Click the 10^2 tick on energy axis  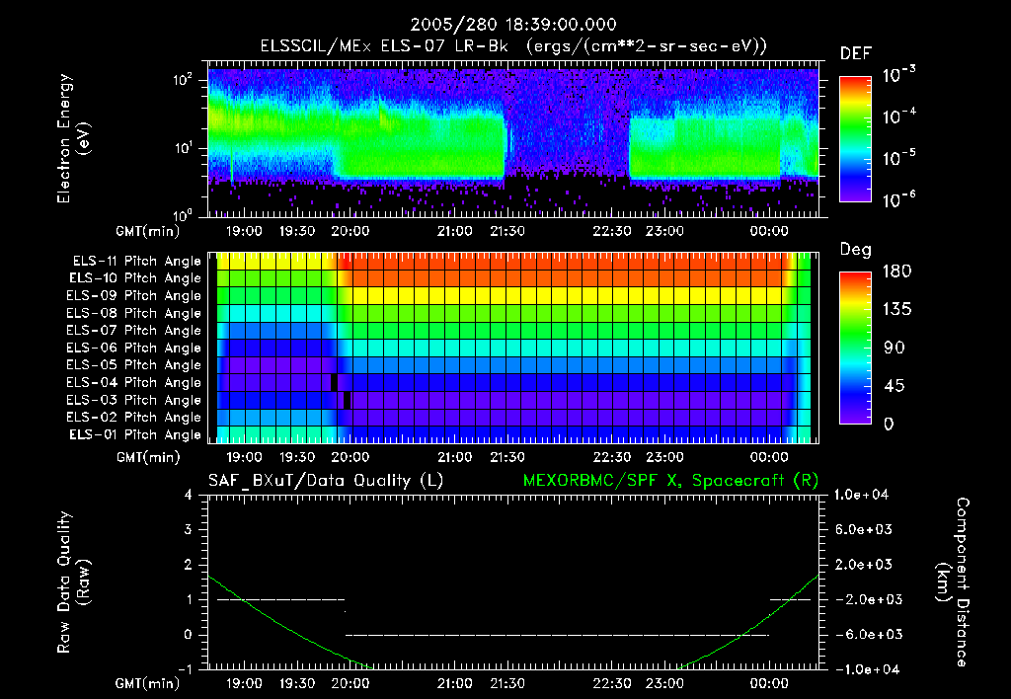click(x=183, y=81)
